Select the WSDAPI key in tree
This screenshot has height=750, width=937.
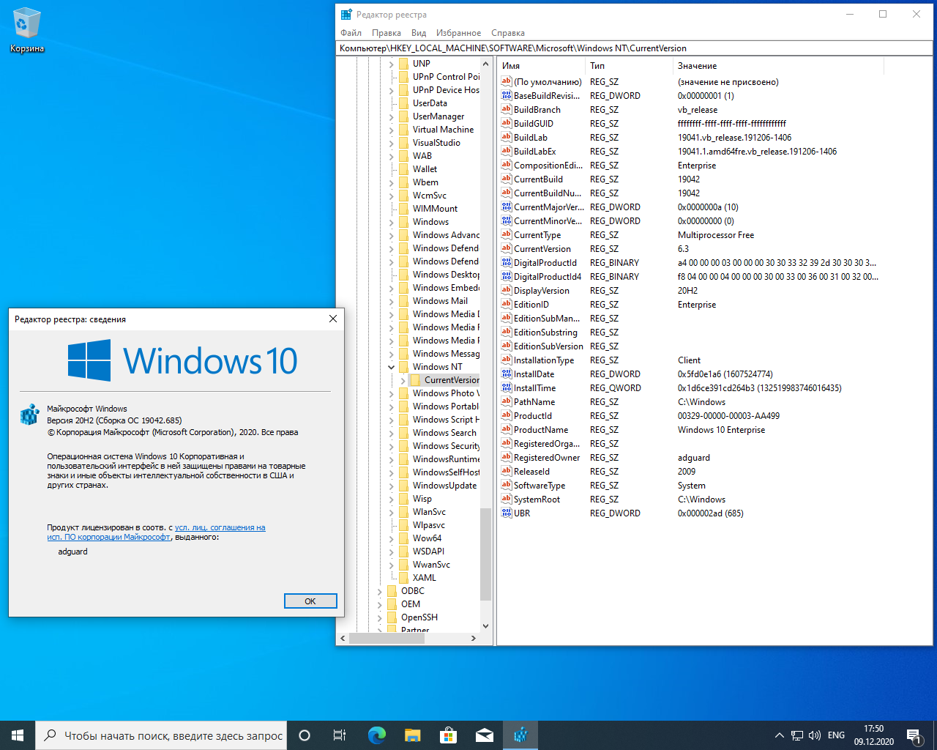click(428, 552)
